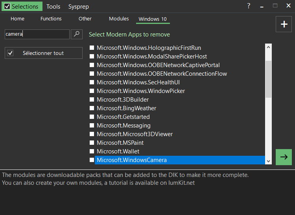Select Microsoft.Microsoft3DViewer list entry
The width and height of the screenshot is (295, 215).
pos(135,134)
